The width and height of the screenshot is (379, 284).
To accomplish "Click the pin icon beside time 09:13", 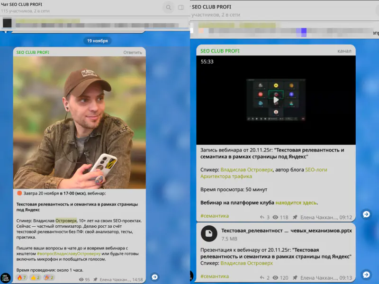I will coord(295,278).
